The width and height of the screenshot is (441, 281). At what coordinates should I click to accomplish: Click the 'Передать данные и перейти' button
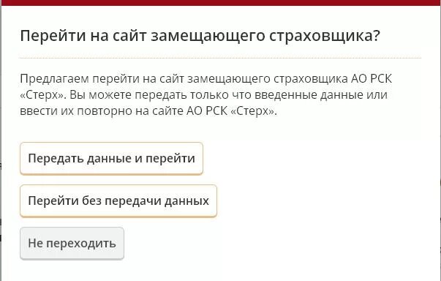tap(111, 158)
